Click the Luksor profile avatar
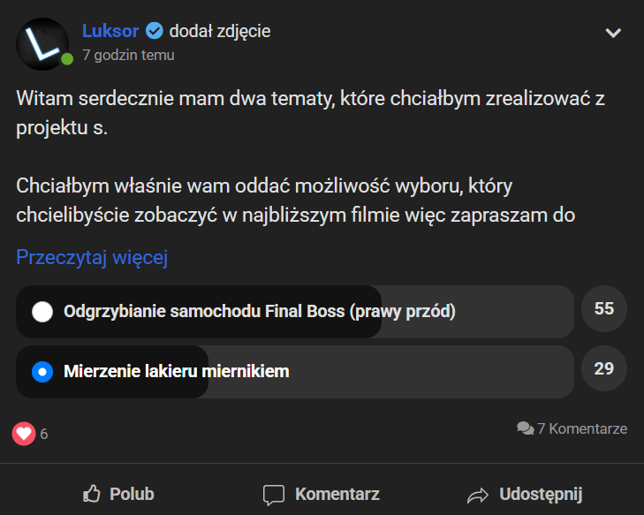644x515 pixels. [x=42, y=44]
